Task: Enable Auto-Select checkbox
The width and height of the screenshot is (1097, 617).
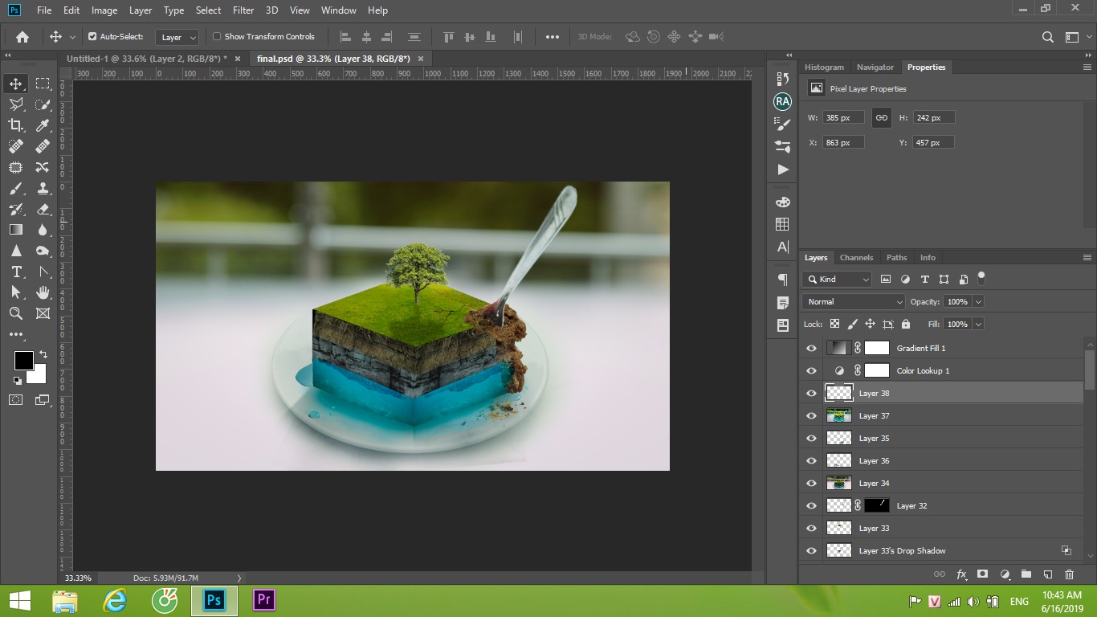Action: (x=92, y=37)
